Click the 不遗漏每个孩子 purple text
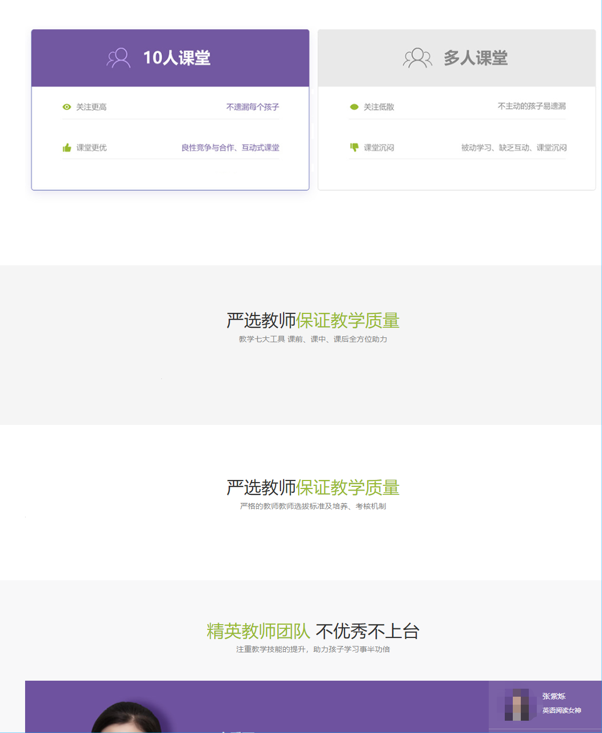The height and width of the screenshot is (733, 602). point(252,107)
